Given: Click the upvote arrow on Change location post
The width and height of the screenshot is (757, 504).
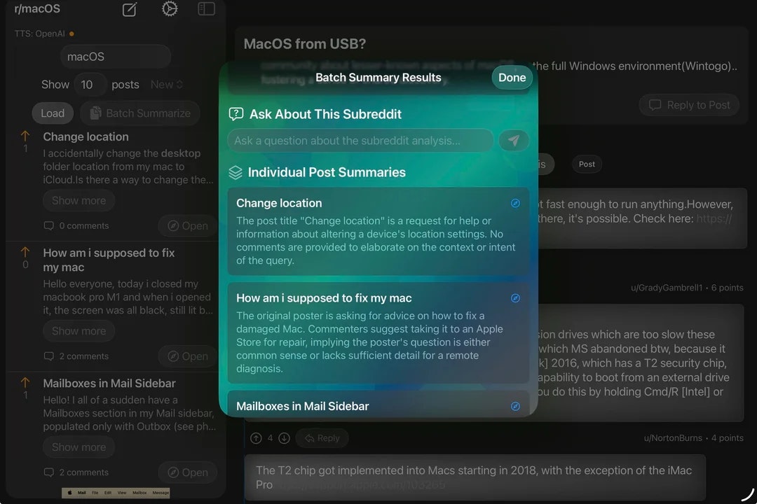Looking at the screenshot, I should [x=25, y=136].
